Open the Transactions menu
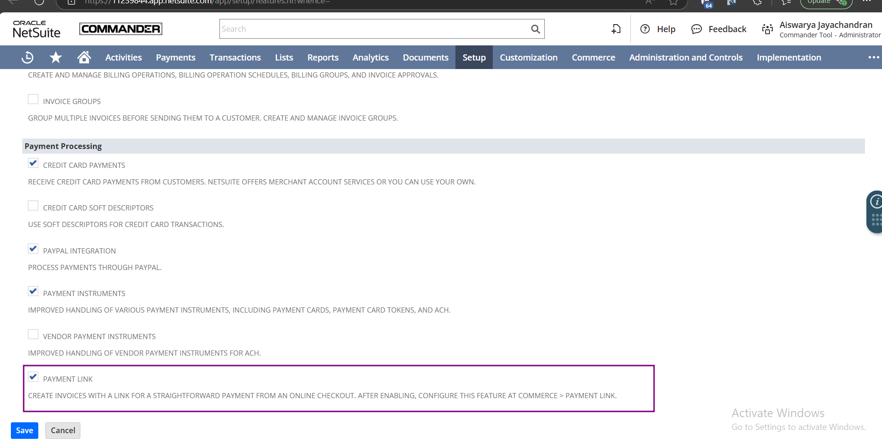Image resolution: width=882 pixels, height=445 pixels. 235,57
